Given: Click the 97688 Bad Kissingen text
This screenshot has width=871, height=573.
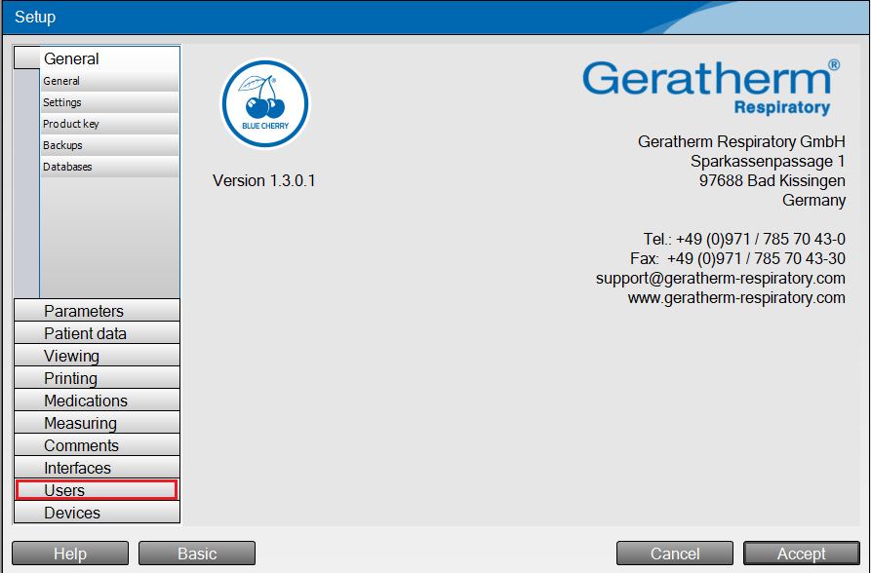Looking at the screenshot, I should click(x=772, y=180).
